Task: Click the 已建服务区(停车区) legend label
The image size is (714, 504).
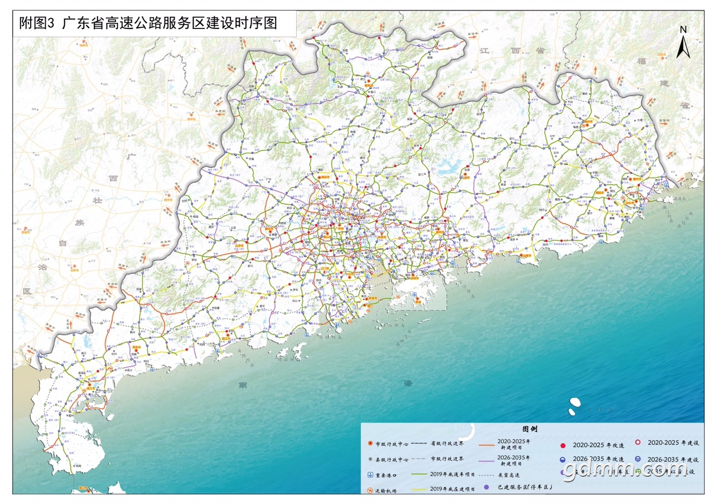Action: click(524, 487)
